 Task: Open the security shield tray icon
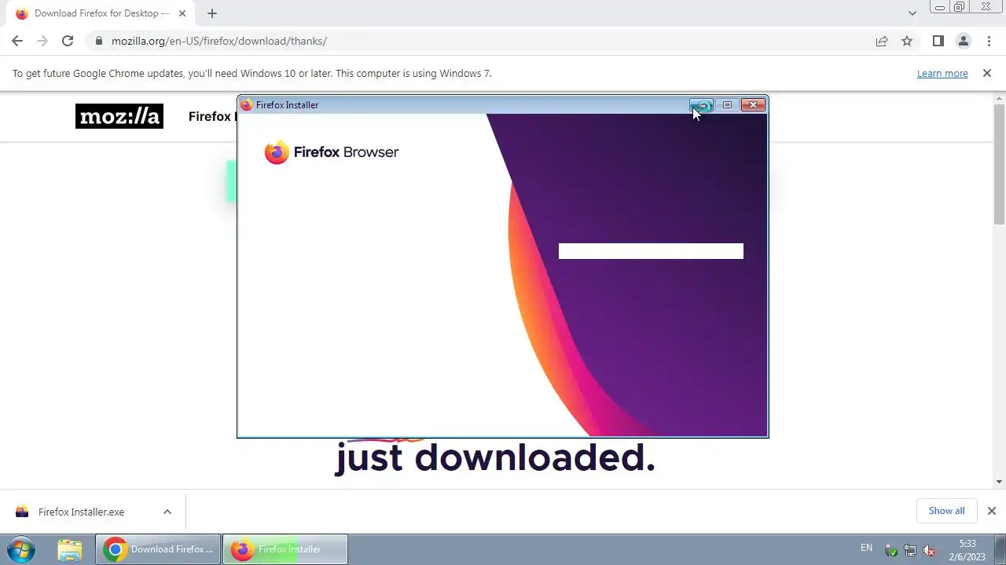[x=891, y=550]
